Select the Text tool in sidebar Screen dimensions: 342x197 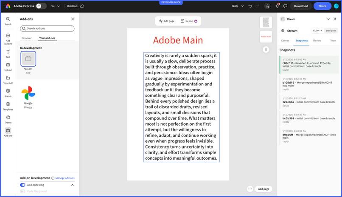8,53
